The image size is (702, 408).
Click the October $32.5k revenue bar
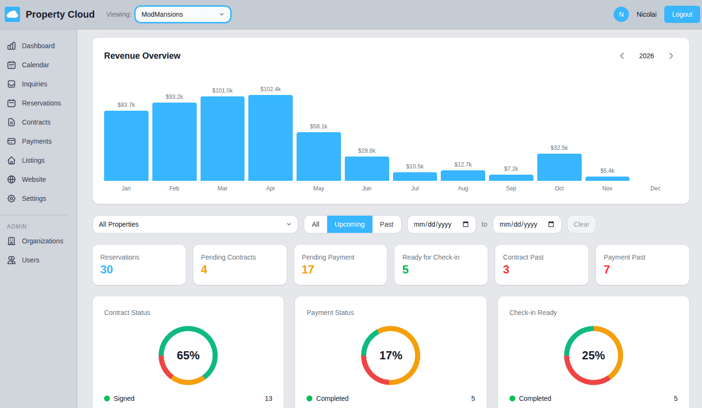point(559,167)
